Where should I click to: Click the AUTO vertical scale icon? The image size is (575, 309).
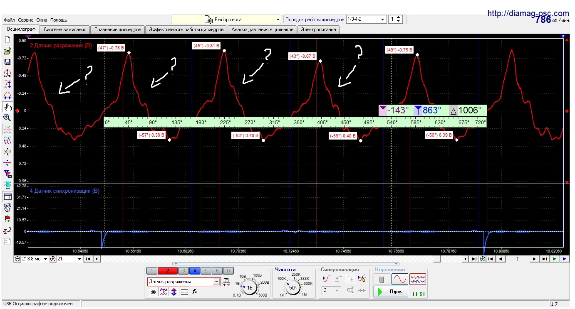click(x=7, y=74)
